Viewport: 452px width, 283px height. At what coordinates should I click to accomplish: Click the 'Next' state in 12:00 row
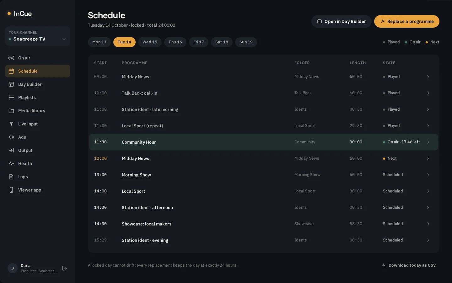click(390, 158)
